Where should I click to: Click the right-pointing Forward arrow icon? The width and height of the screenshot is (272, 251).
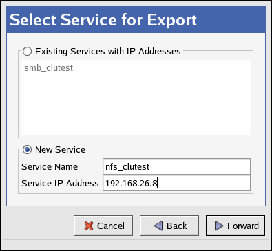[x=219, y=226]
